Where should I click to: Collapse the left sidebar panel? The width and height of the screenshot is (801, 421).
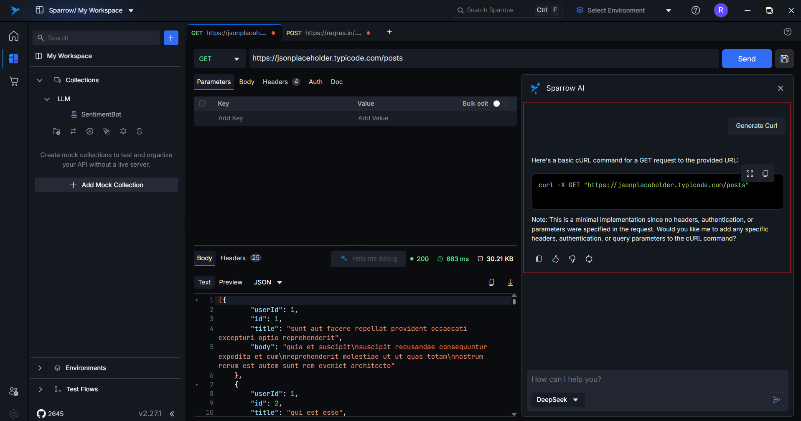(x=172, y=413)
